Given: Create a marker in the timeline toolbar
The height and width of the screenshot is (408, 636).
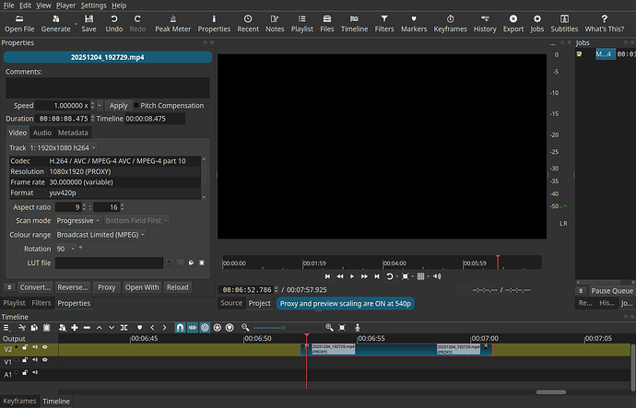Looking at the screenshot, I should pyautogui.click(x=140, y=327).
